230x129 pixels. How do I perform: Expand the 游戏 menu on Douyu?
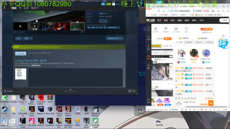(187, 20)
